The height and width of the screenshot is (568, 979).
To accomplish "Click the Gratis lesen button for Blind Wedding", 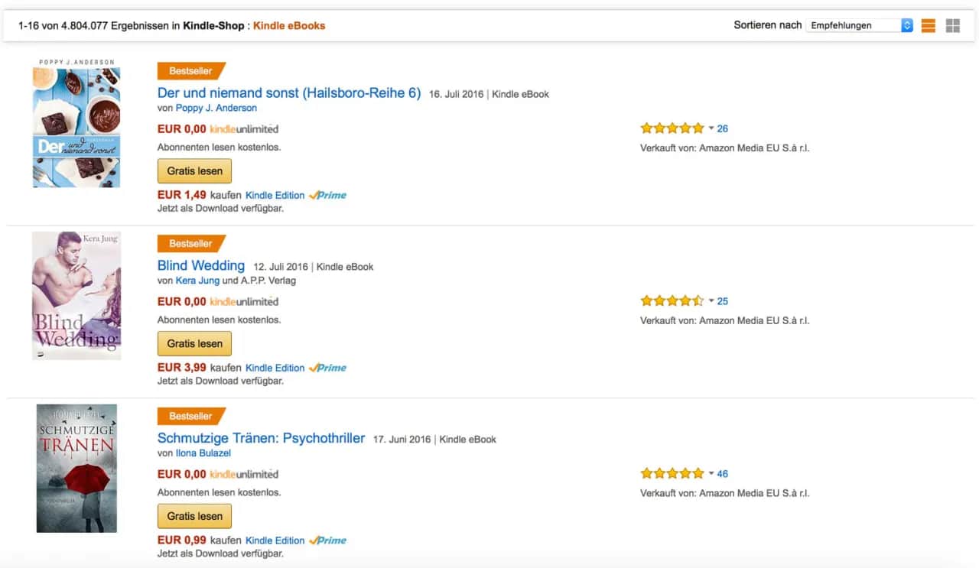I will pos(194,343).
